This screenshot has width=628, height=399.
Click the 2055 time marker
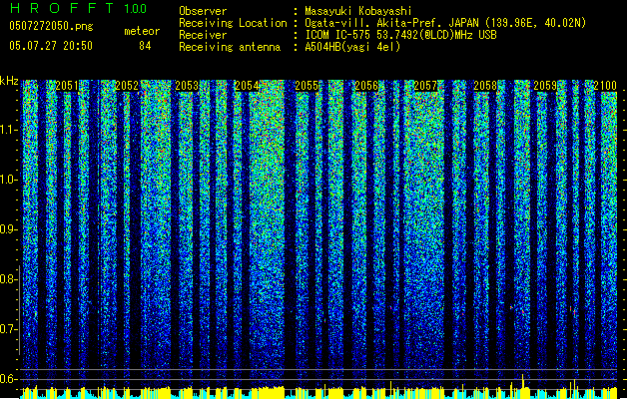[307, 86]
